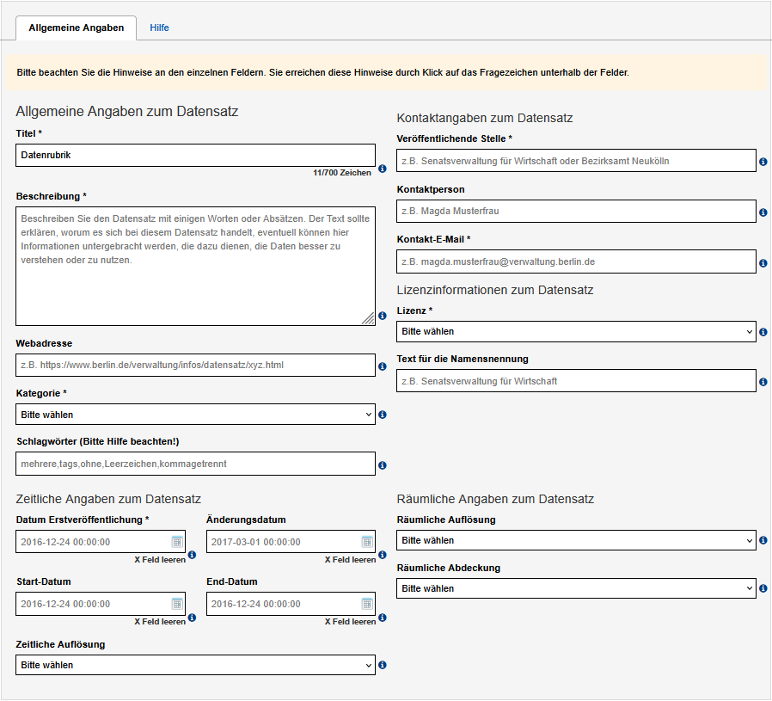
Task: Click info icon next to Titel field
Action: [x=383, y=169]
